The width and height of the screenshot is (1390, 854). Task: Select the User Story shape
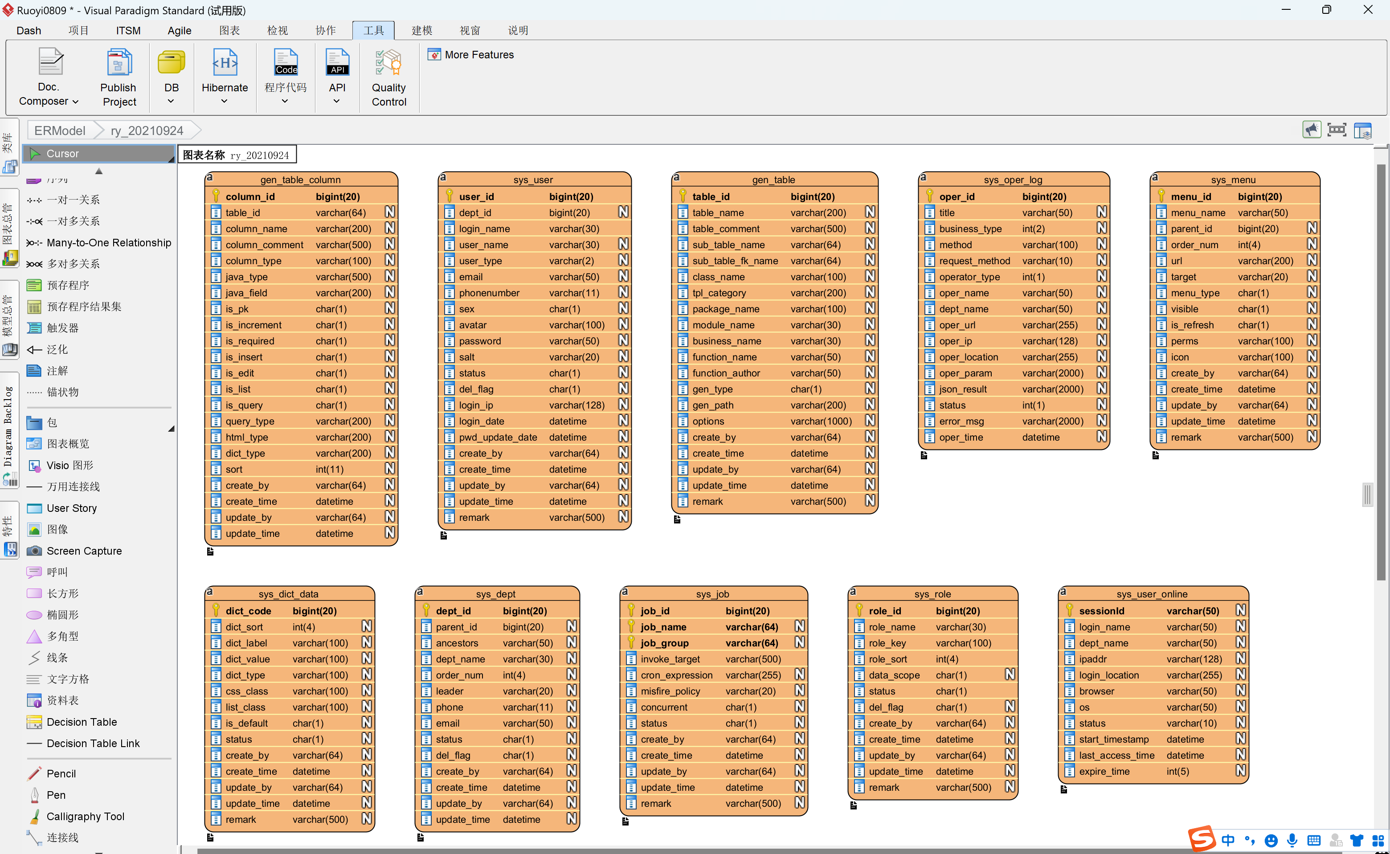click(x=71, y=508)
